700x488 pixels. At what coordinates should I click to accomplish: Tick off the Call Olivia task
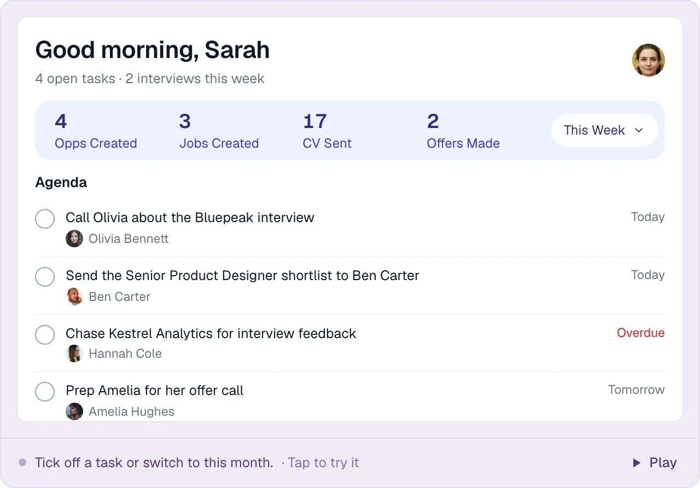point(45,219)
